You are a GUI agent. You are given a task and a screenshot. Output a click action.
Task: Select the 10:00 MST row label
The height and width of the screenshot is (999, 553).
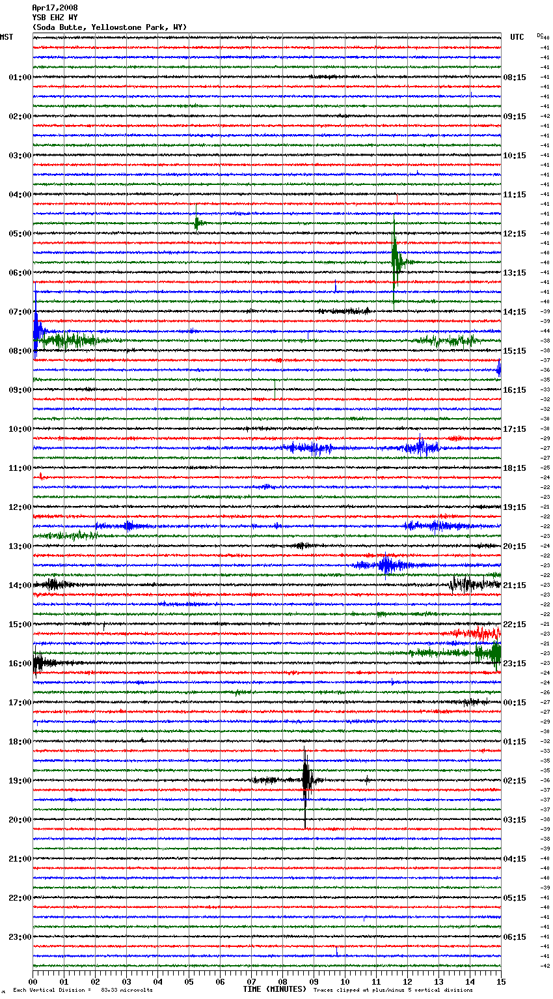pos(20,429)
